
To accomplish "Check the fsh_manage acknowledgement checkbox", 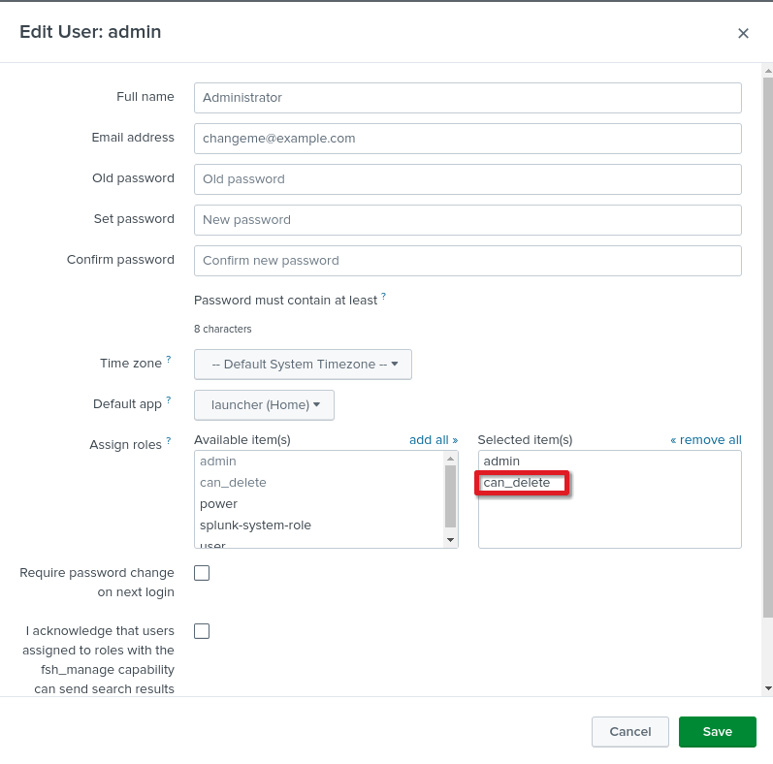I will (202, 631).
